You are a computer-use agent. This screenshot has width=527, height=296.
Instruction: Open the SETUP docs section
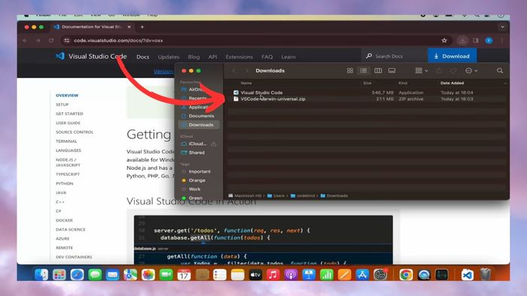(x=62, y=104)
